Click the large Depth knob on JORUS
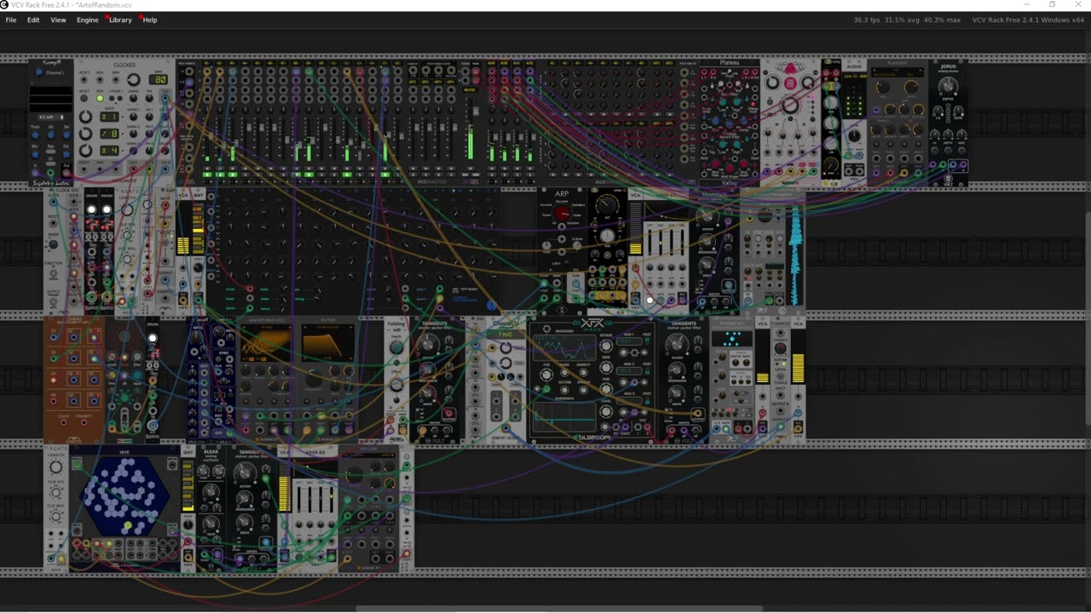This screenshot has height=613, width=1091. [948, 85]
